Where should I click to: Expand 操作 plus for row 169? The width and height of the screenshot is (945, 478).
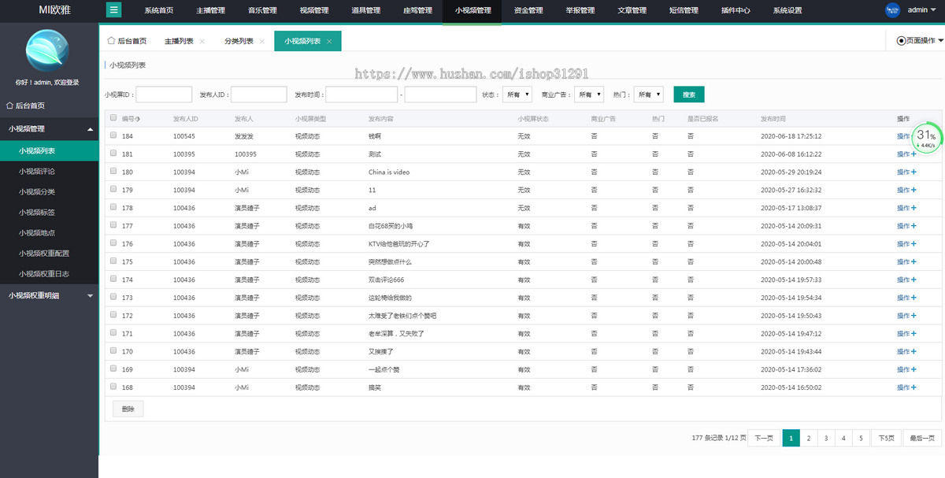(x=913, y=369)
